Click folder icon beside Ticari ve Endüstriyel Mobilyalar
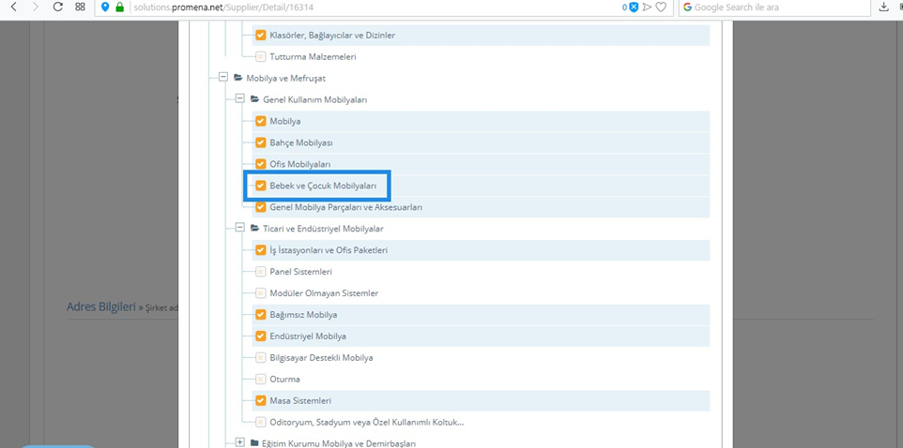Viewport: 903px width, 448px height. (x=254, y=229)
